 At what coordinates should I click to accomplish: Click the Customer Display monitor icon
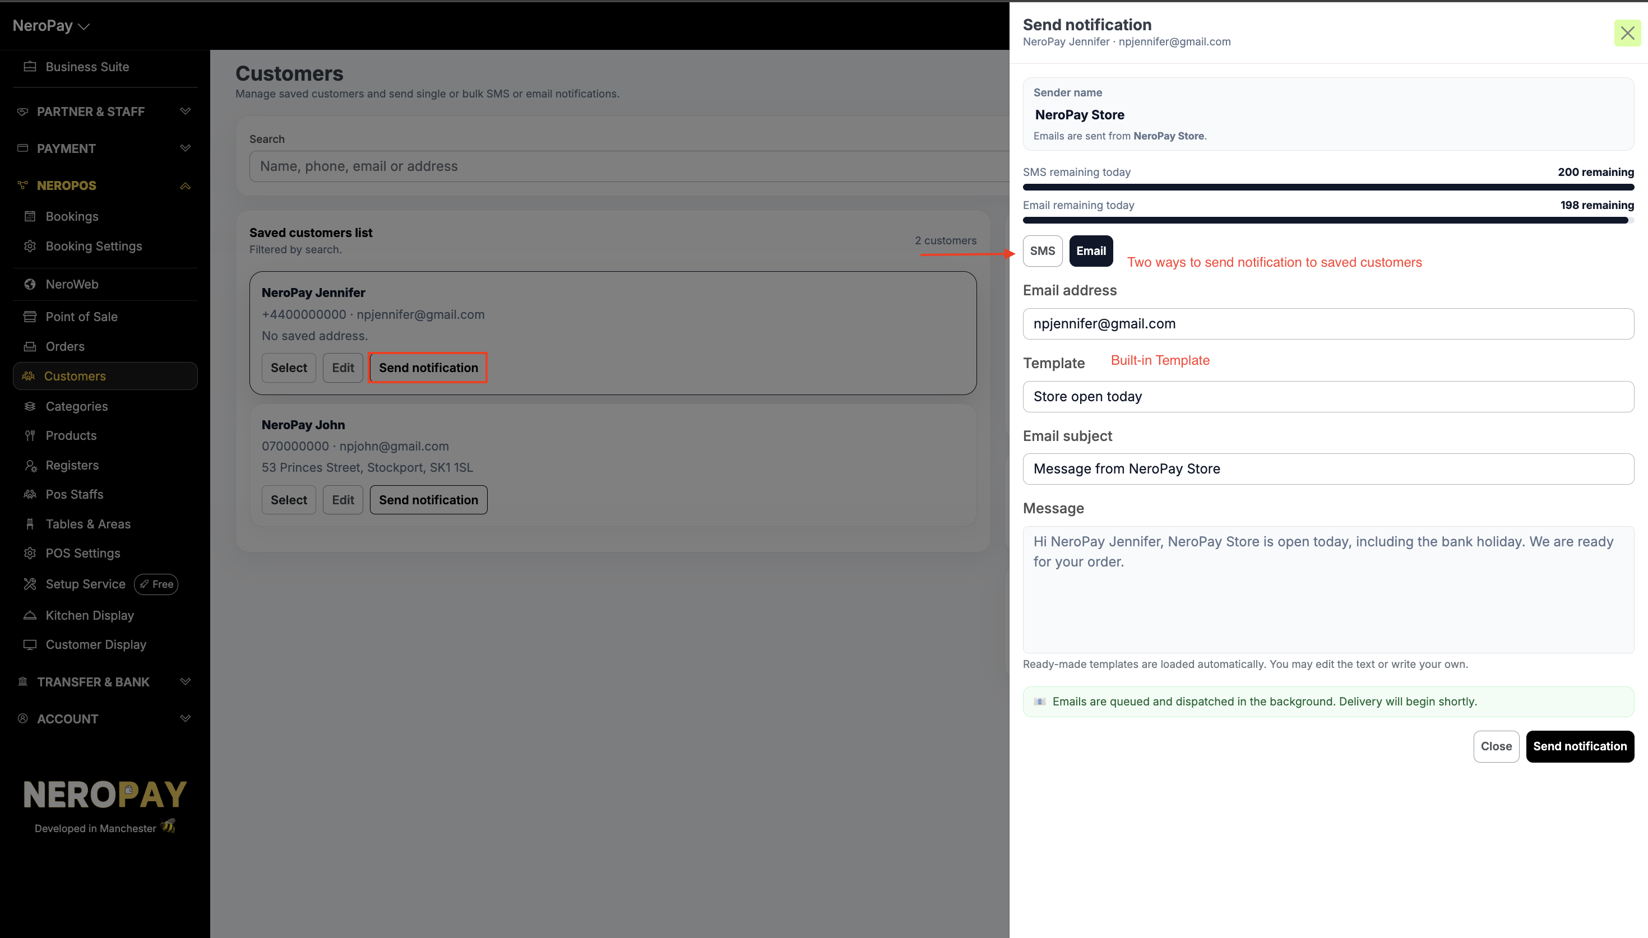(30, 644)
